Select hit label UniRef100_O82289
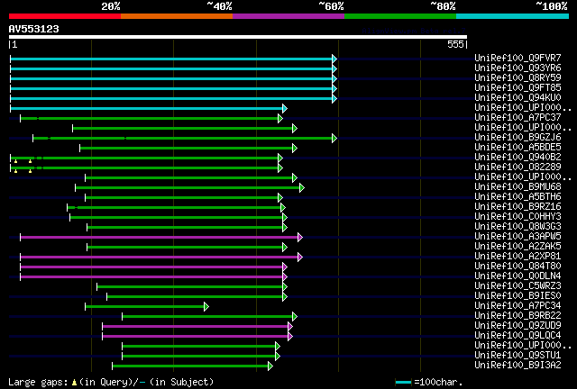This screenshot has width=577, height=389. (517, 167)
